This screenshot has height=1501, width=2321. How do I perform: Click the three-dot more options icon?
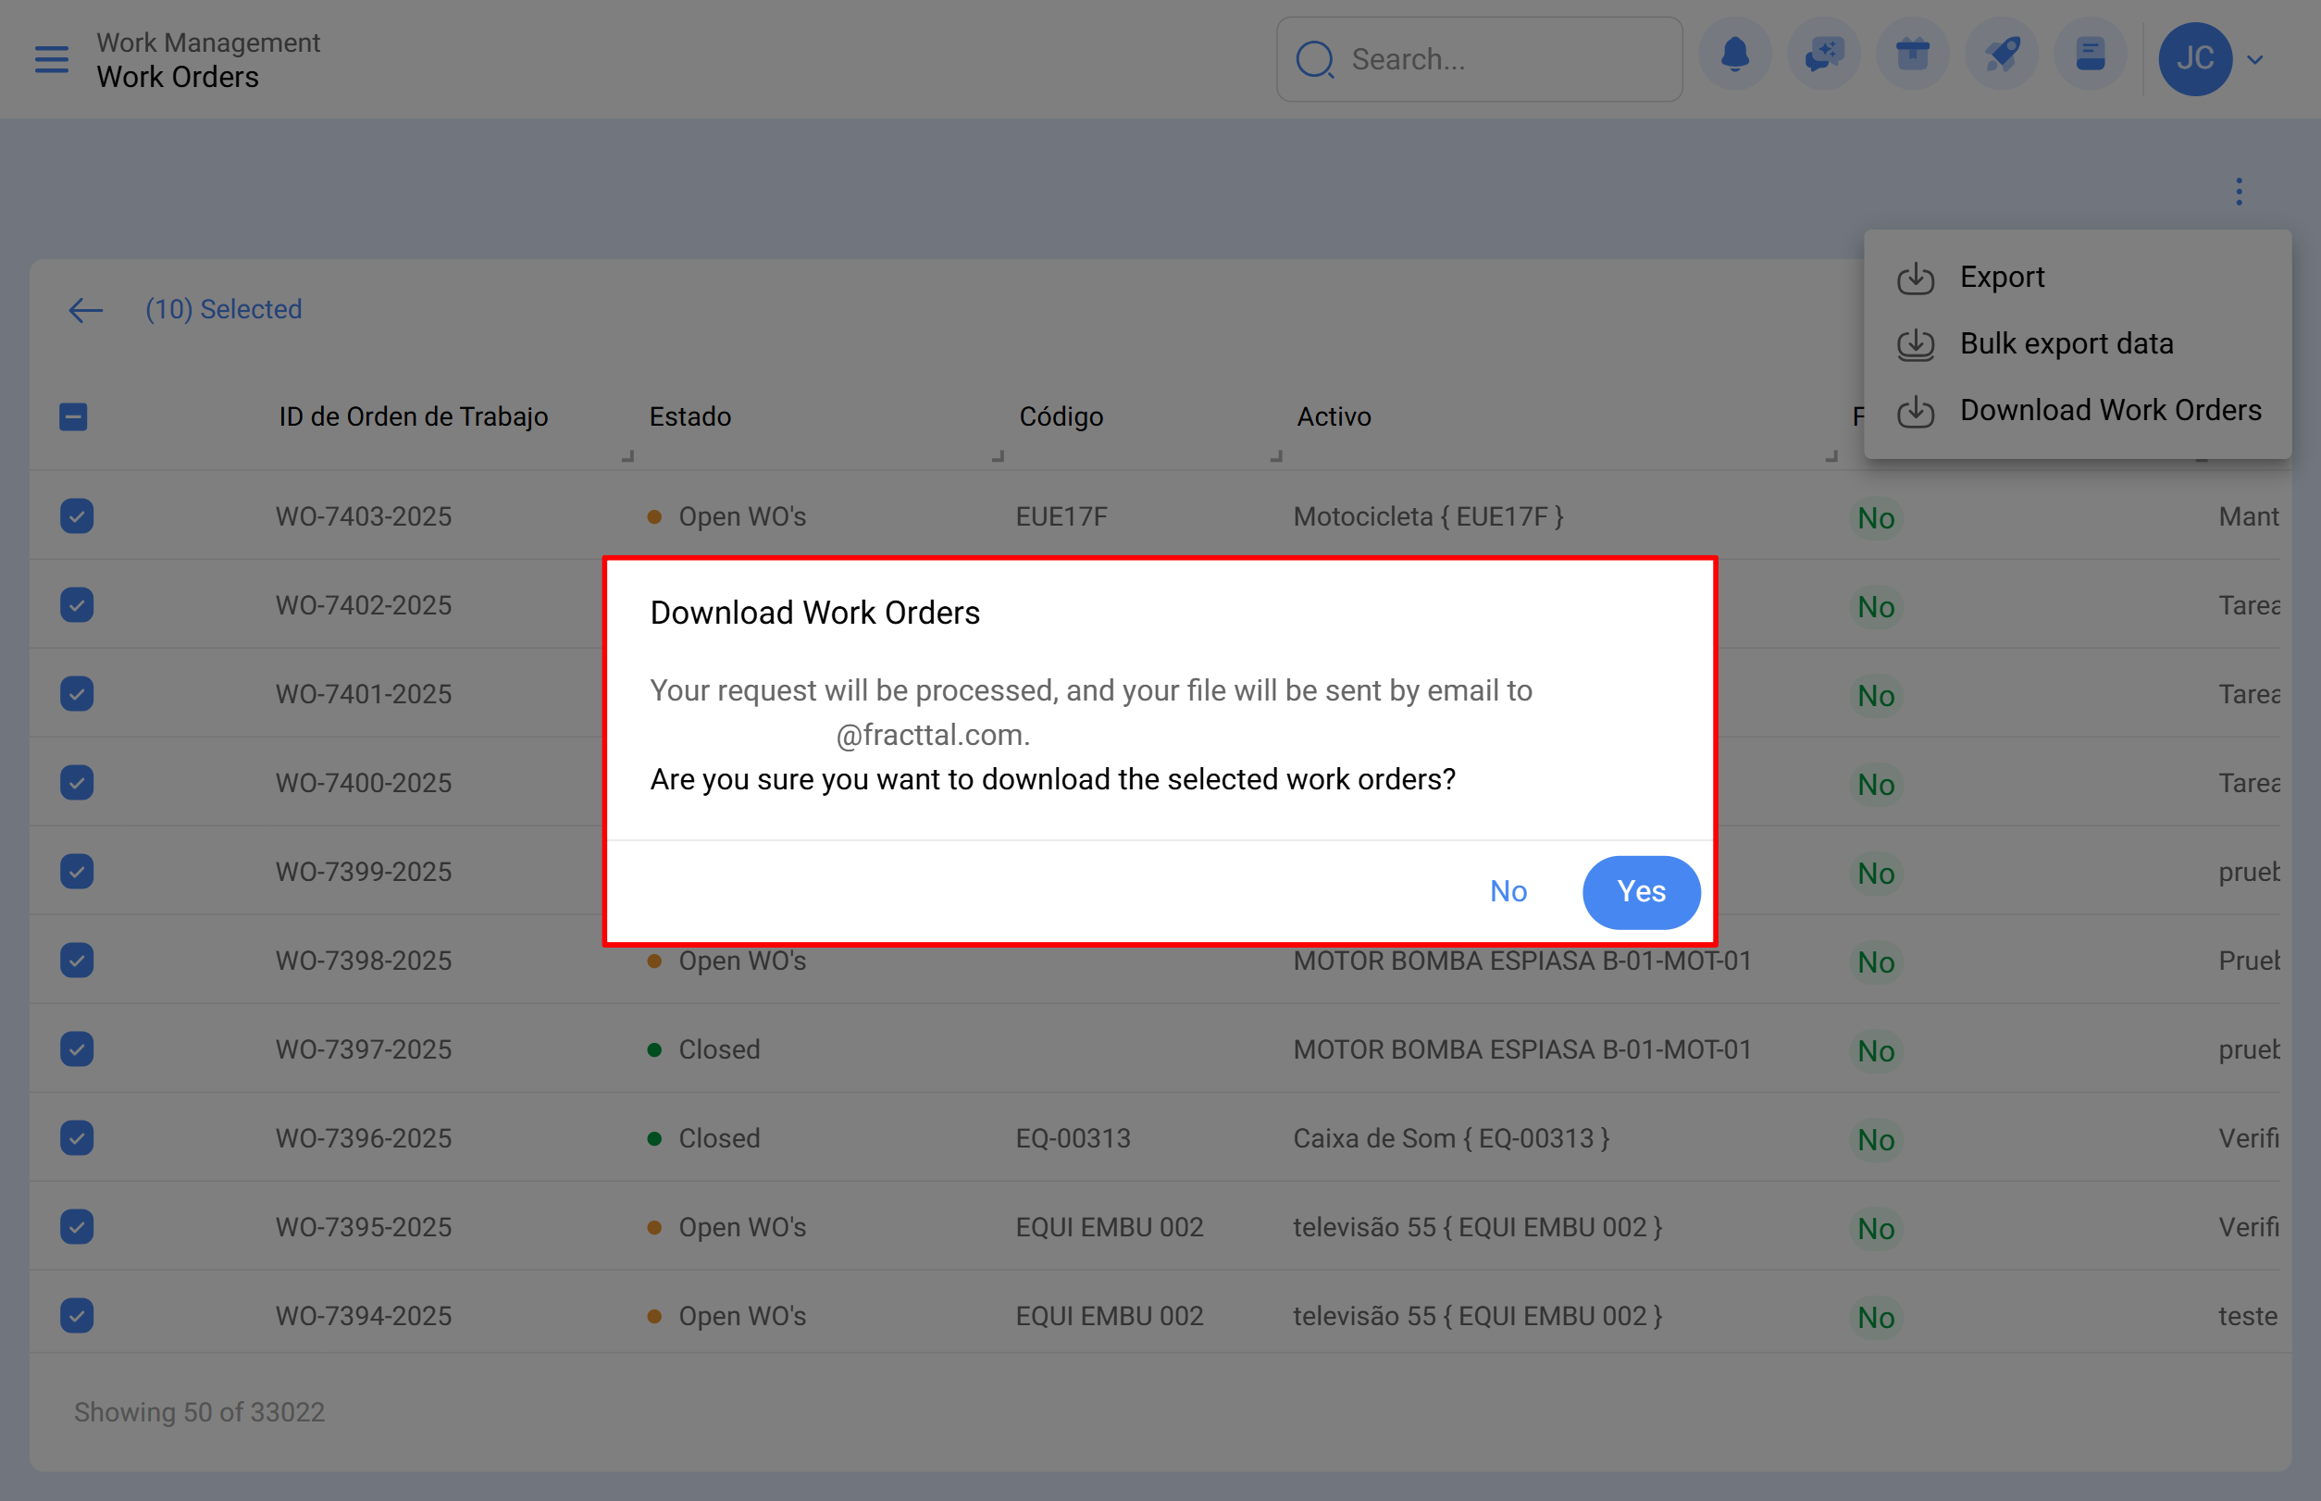pos(2240,191)
